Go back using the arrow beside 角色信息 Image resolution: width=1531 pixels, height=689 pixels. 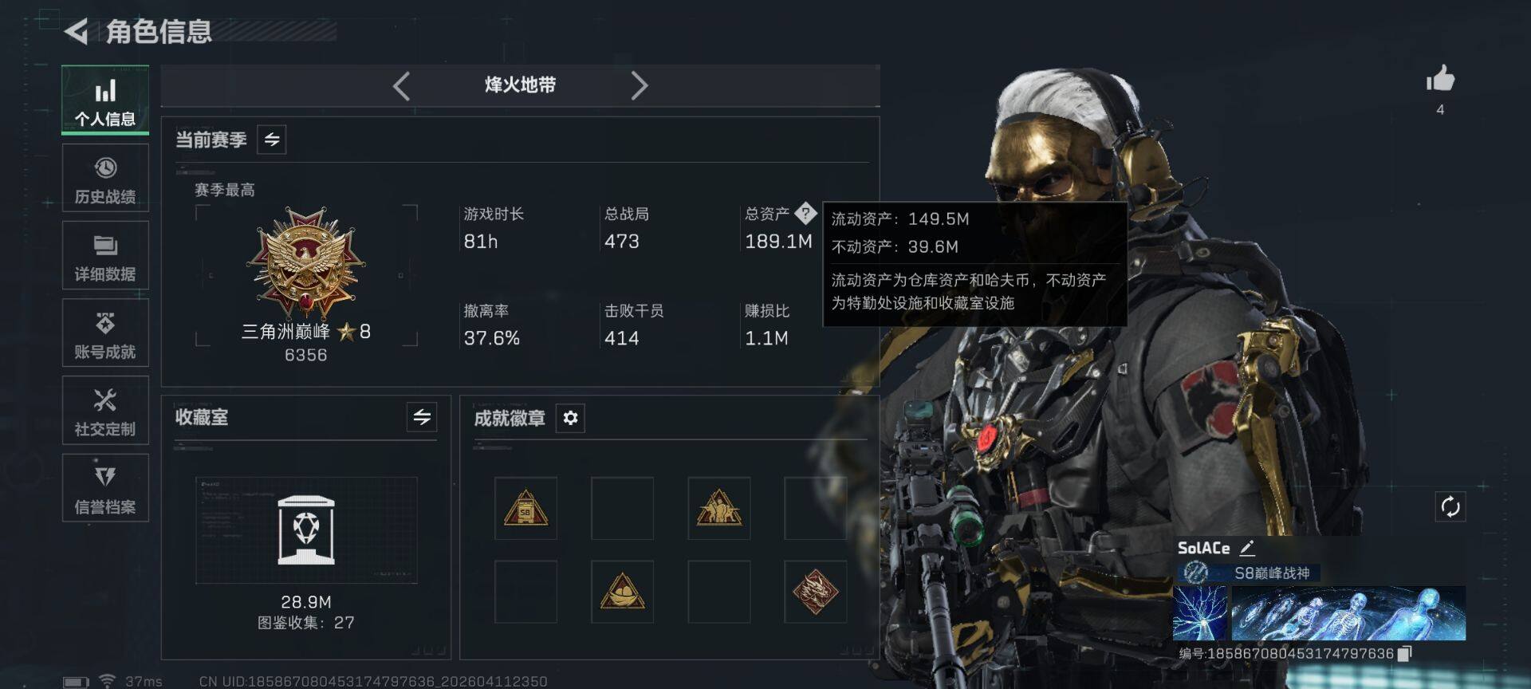pos(77,31)
